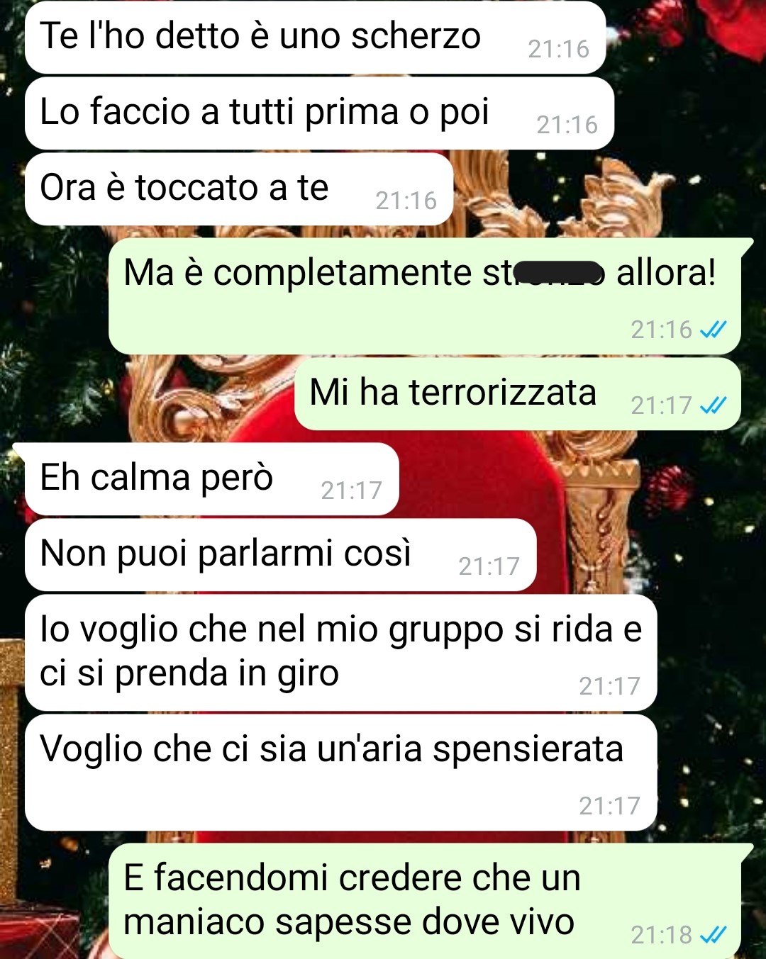Tap the 'Ora è toccato a te' message

tap(239, 189)
